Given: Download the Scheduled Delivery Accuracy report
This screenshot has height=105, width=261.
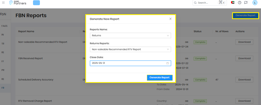Looking at the screenshot, I should click(244, 80).
